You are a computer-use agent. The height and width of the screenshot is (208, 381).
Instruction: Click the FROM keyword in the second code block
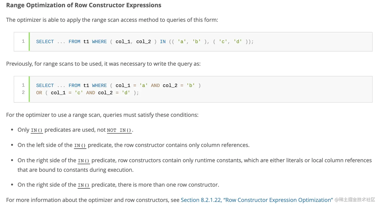(x=74, y=86)
